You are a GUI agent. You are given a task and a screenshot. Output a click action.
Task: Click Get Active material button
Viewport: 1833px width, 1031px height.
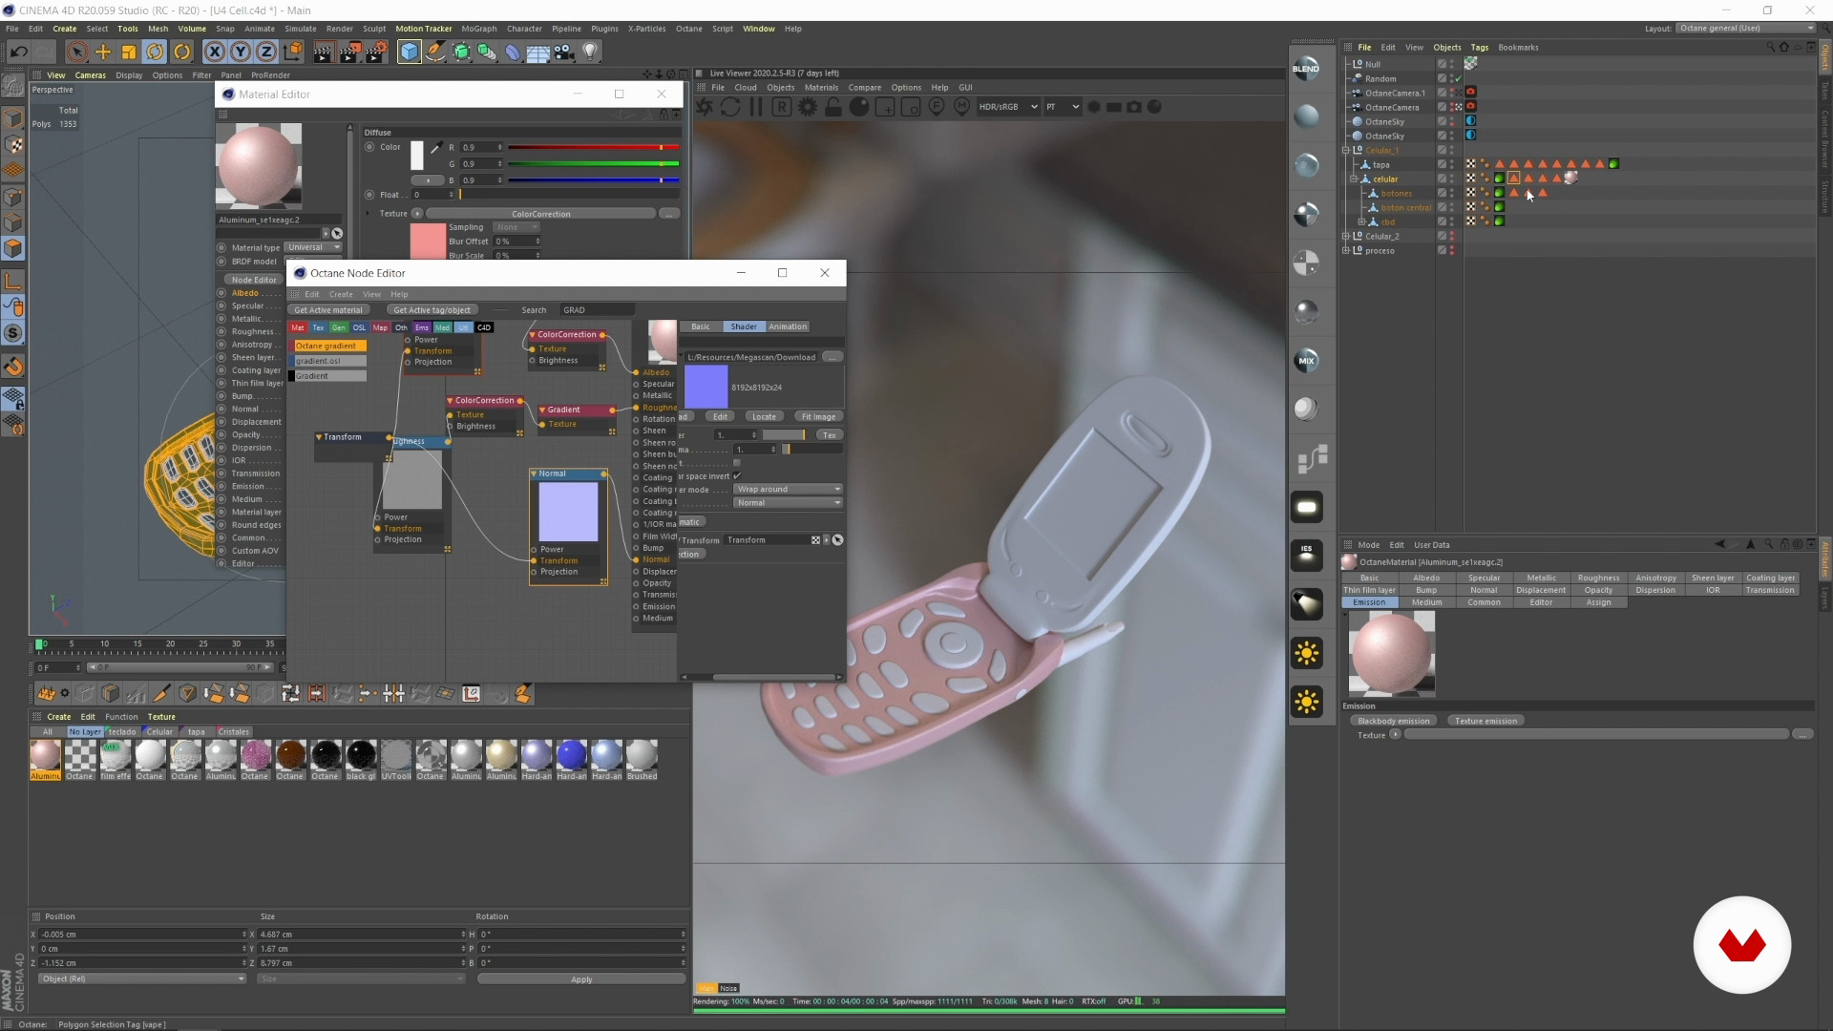tap(328, 310)
